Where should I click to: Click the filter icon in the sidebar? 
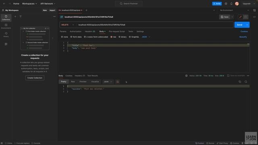click(x=21, y=17)
